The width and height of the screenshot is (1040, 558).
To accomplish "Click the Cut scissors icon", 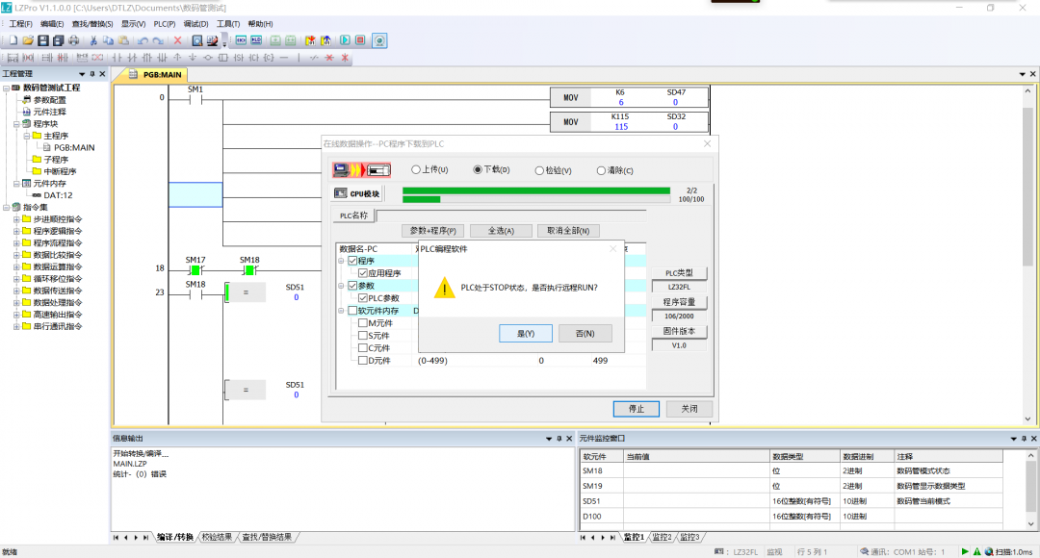I will (x=93, y=40).
